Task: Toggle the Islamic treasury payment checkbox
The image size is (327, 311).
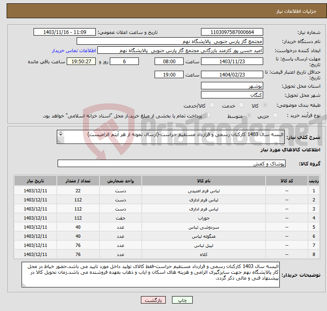Action: click(x=208, y=115)
